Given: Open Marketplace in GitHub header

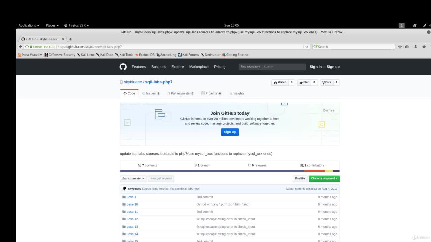Looking at the screenshot, I should pyautogui.click(x=199, y=67).
